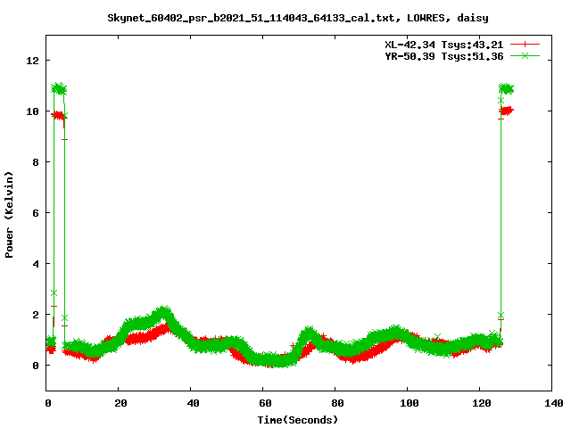The height and width of the screenshot is (428, 571).
Task: Click the green YR legend line sample
Action: point(525,55)
